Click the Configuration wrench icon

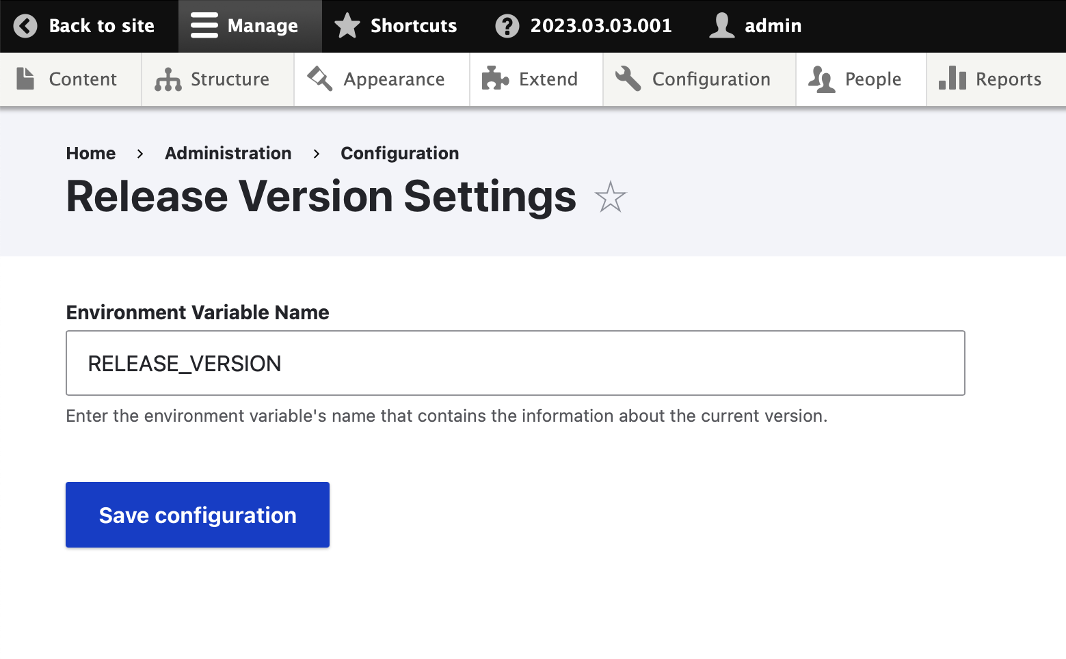pos(628,79)
